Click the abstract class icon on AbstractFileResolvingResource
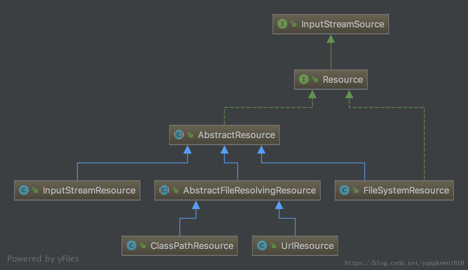 [x=164, y=190]
